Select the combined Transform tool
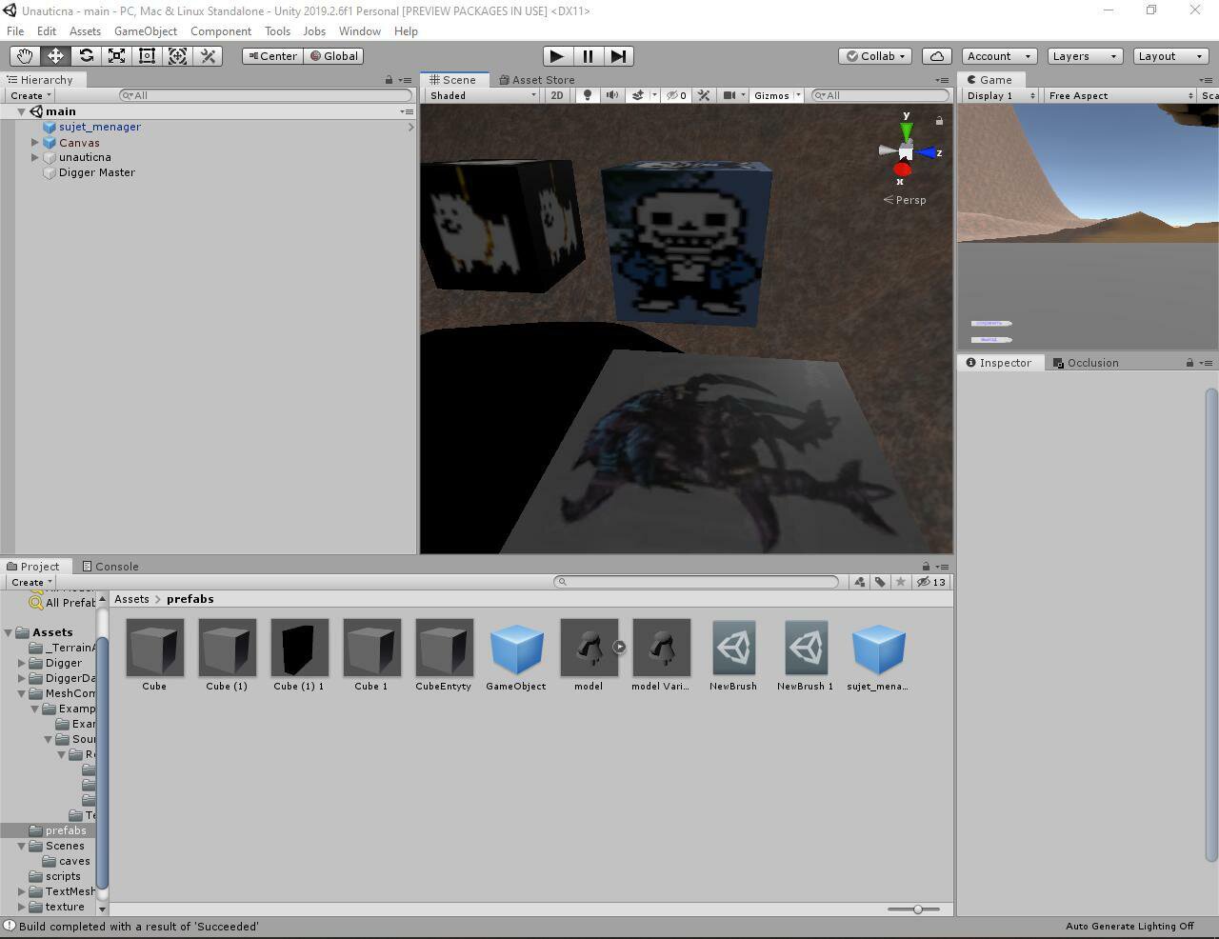 click(177, 56)
